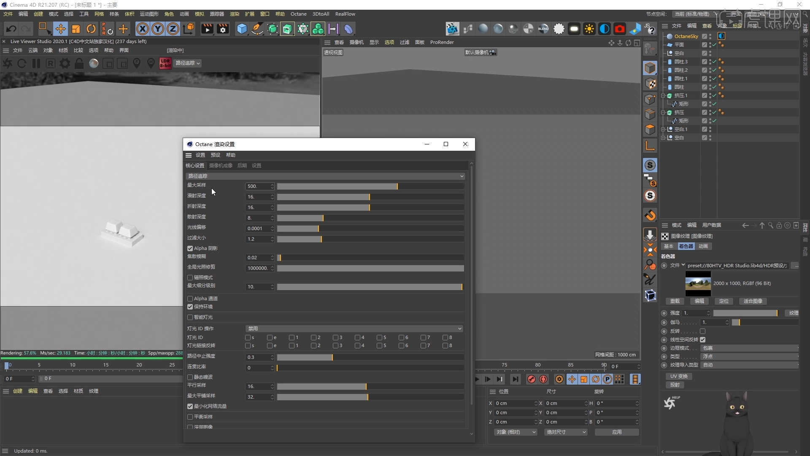Enable the 平衡采样 checkbox

[190, 417]
